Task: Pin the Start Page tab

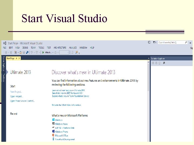Action: pyautogui.click(x=16, y=58)
